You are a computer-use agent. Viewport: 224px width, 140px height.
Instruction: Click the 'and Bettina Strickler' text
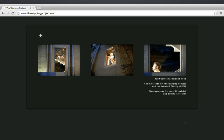174,94
